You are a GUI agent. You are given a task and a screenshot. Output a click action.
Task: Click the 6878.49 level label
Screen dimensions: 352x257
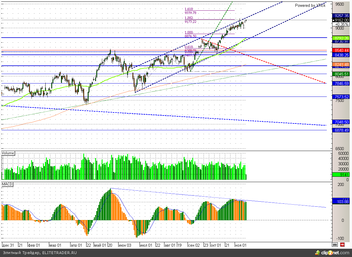click(x=340, y=130)
